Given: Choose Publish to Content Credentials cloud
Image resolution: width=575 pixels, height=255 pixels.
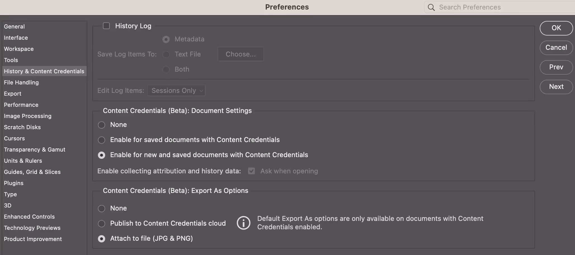Looking at the screenshot, I should tap(102, 223).
